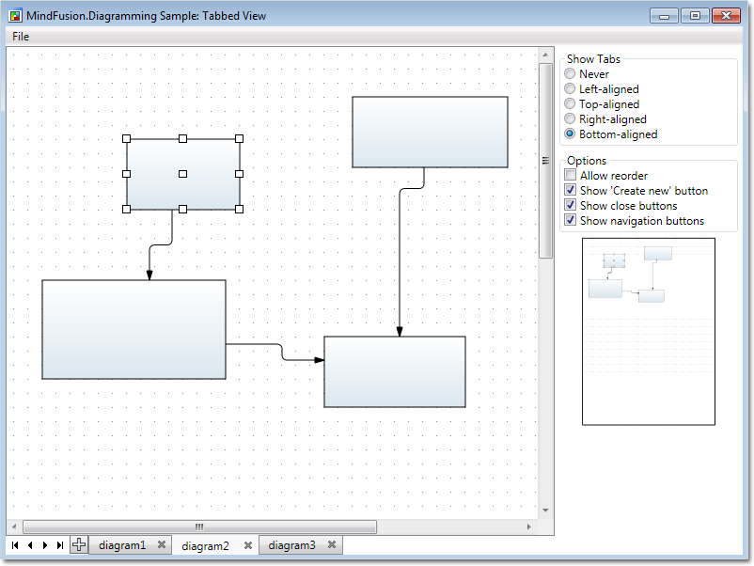Screen dimensions: 754x566
Task: Close the diagram1 tab
Action: click(x=162, y=545)
